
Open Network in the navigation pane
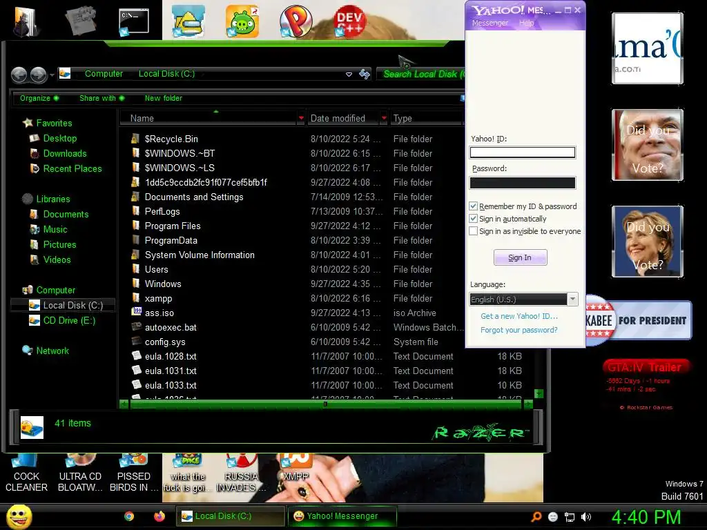(52, 351)
